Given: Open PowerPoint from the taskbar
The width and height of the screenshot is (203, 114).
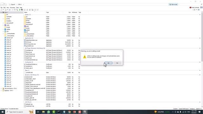Looking at the screenshot, I should click(x=75, y=112).
